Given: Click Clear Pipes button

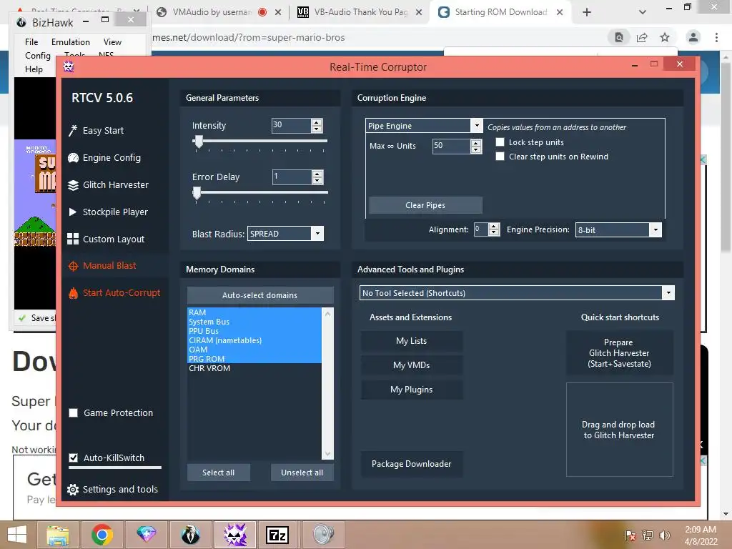Looking at the screenshot, I should point(425,205).
